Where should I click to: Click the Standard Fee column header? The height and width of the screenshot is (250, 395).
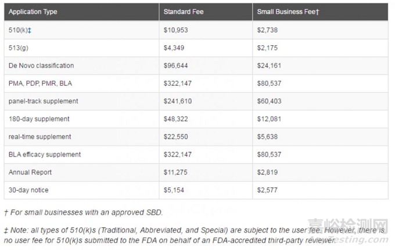pyautogui.click(x=183, y=12)
